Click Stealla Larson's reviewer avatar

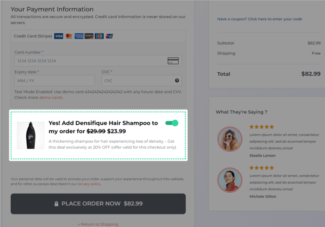click(x=230, y=139)
